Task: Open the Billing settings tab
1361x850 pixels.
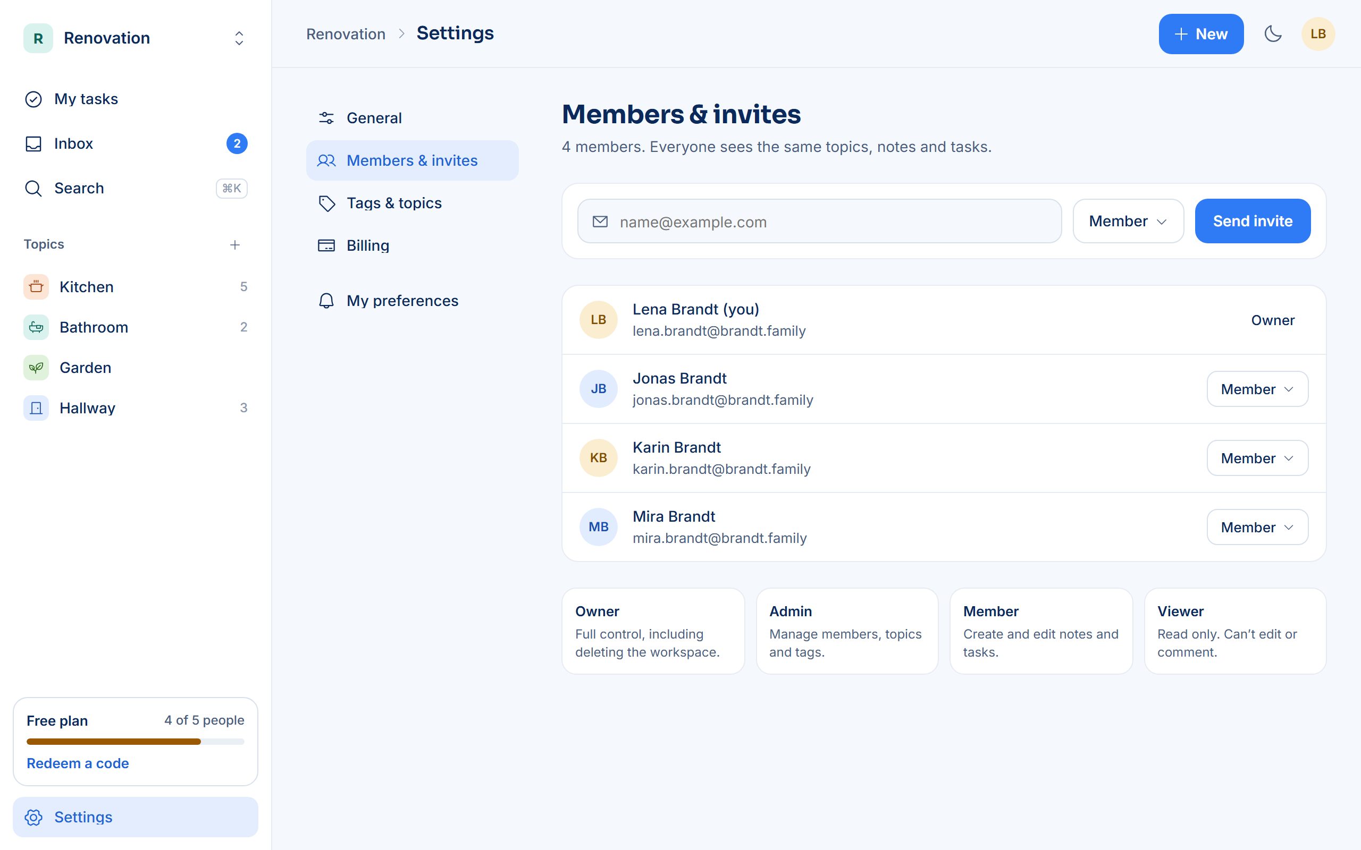Action: click(412, 245)
